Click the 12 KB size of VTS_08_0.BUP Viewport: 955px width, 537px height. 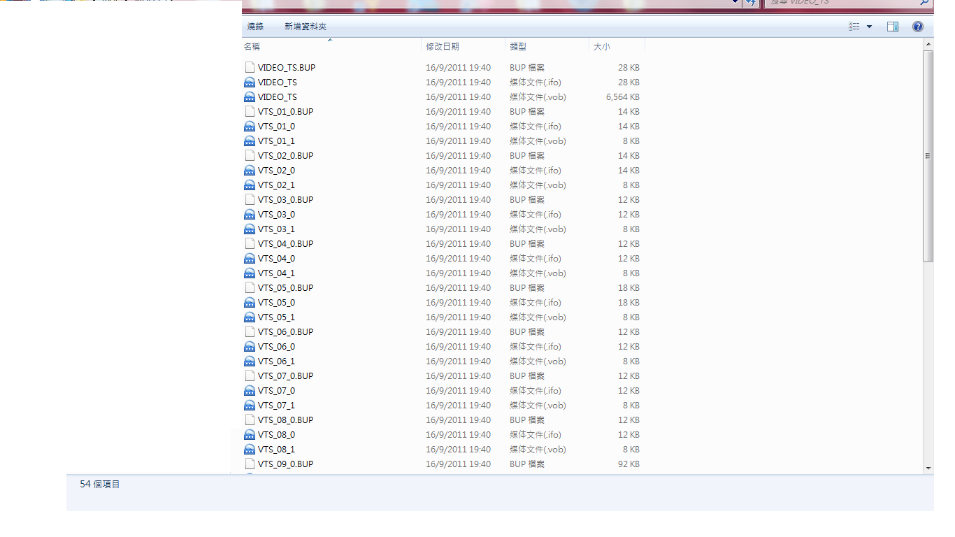(629, 420)
